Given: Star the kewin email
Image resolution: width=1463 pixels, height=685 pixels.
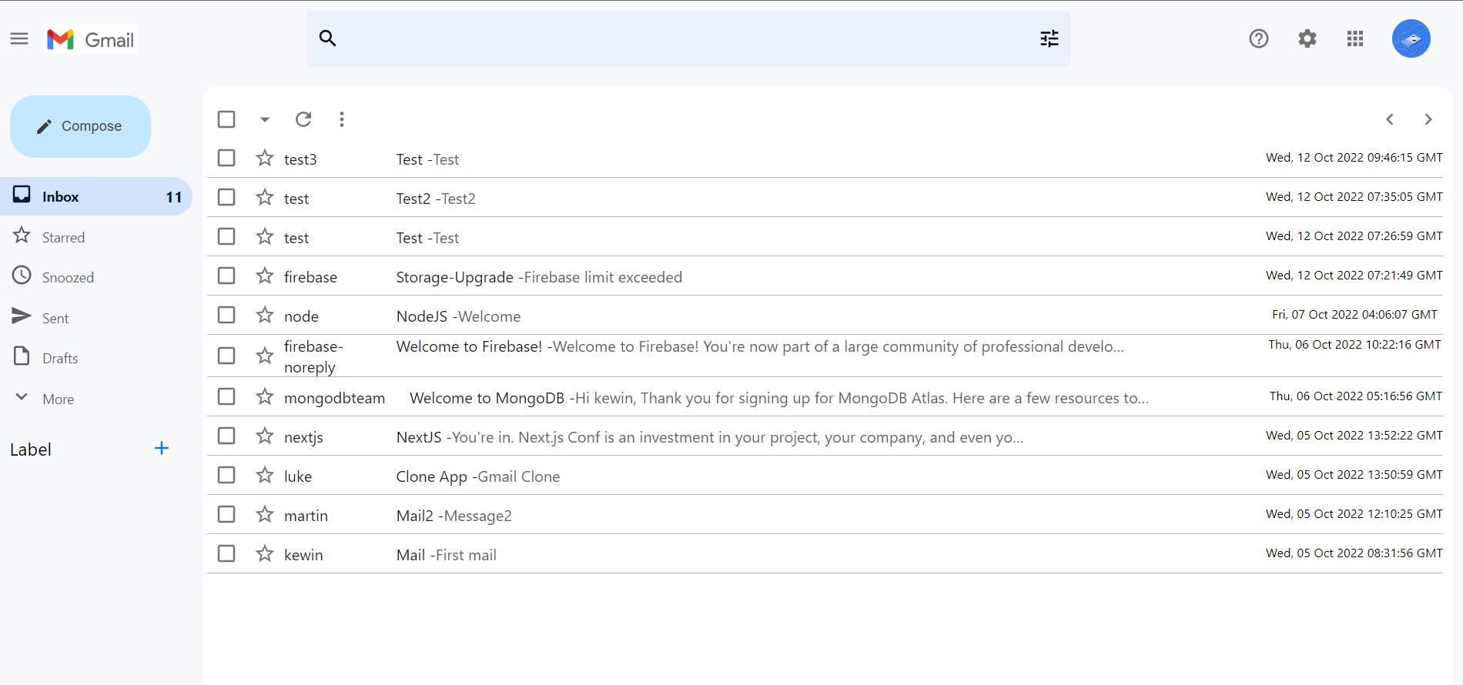Looking at the screenshot, I should tap(265, 554).
